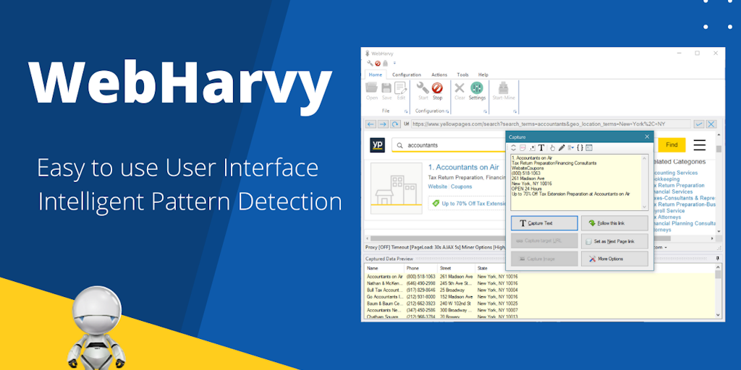
Task: Click the quick access red stop icon
Action: click(x=378, y=63)
